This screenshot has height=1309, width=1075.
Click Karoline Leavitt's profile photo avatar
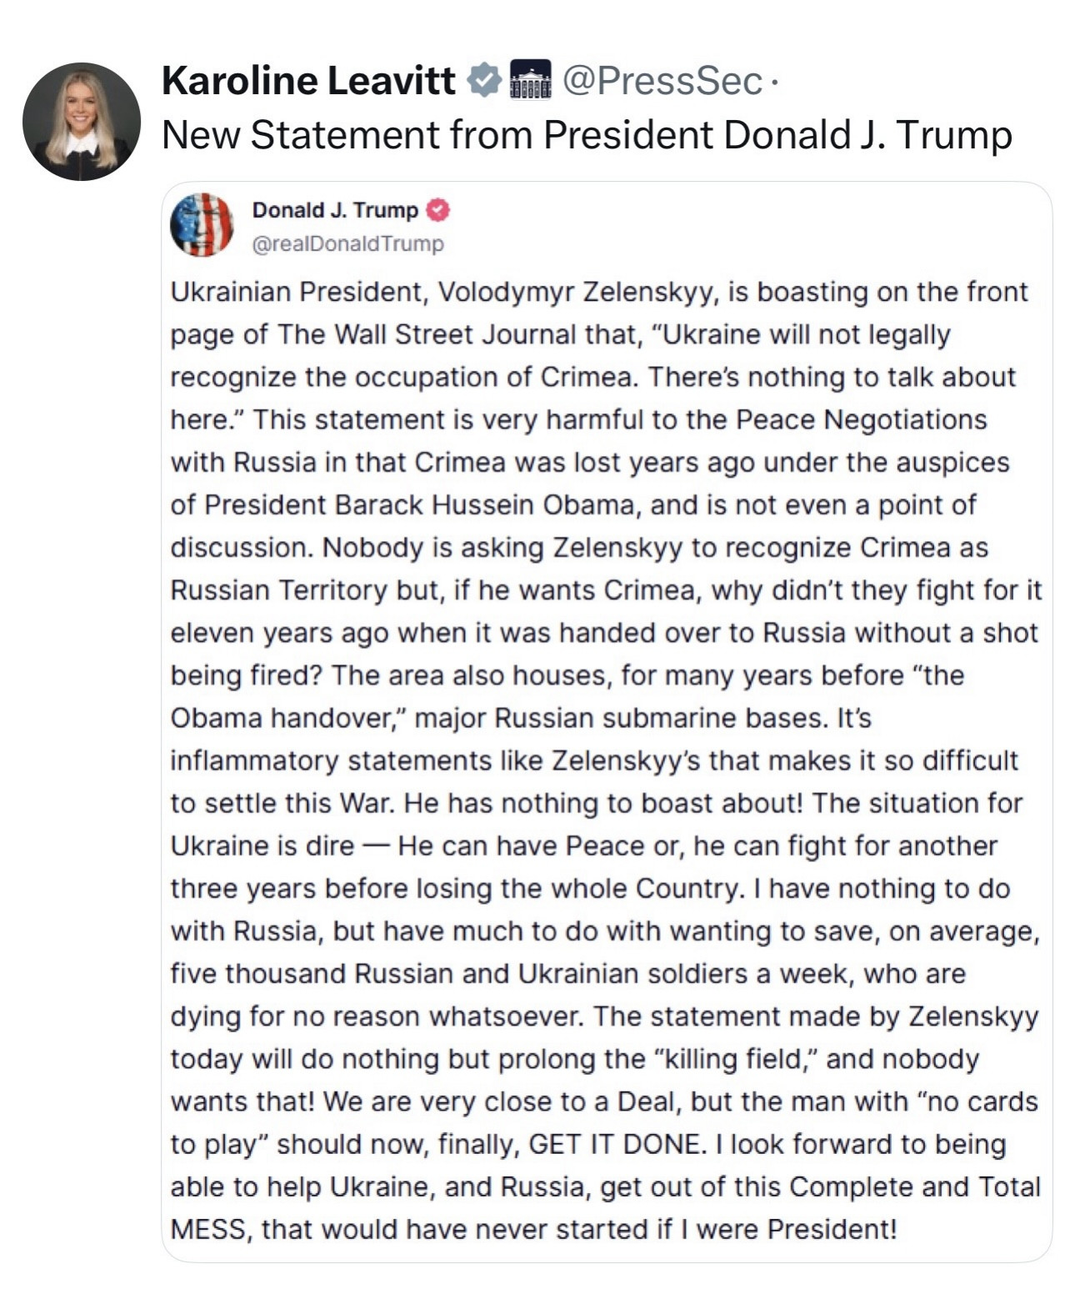[x=81, y=121]
